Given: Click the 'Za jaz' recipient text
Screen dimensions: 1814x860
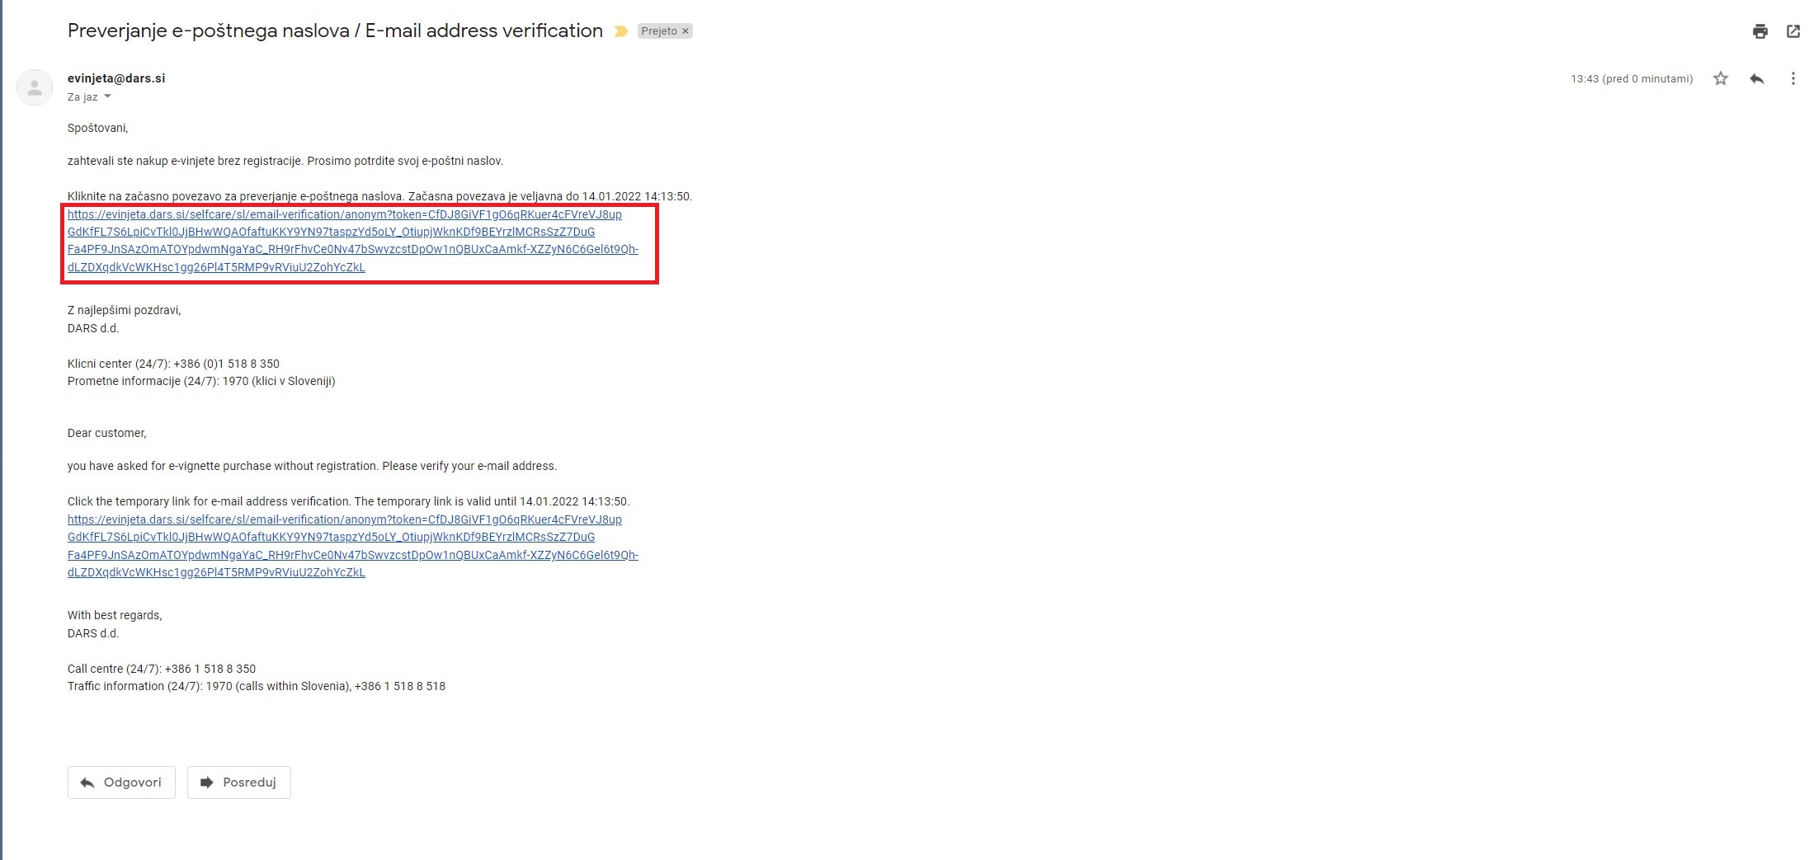Looking at the screenshot, I should (82, 97).
